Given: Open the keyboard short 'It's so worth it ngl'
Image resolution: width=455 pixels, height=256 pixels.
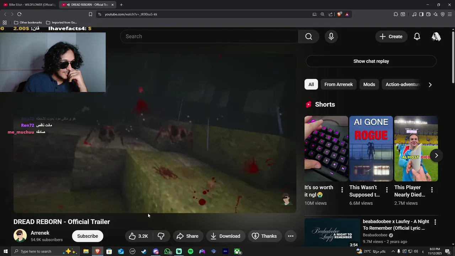Looking at the screenshot, I should pos(326,149).
